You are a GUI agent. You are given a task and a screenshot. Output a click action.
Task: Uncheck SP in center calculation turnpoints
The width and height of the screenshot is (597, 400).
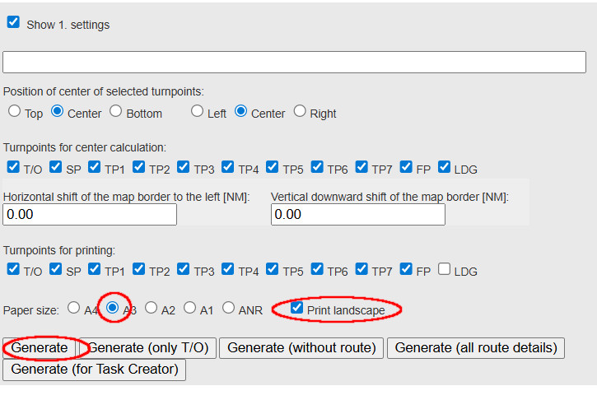[x=56, y=167]
